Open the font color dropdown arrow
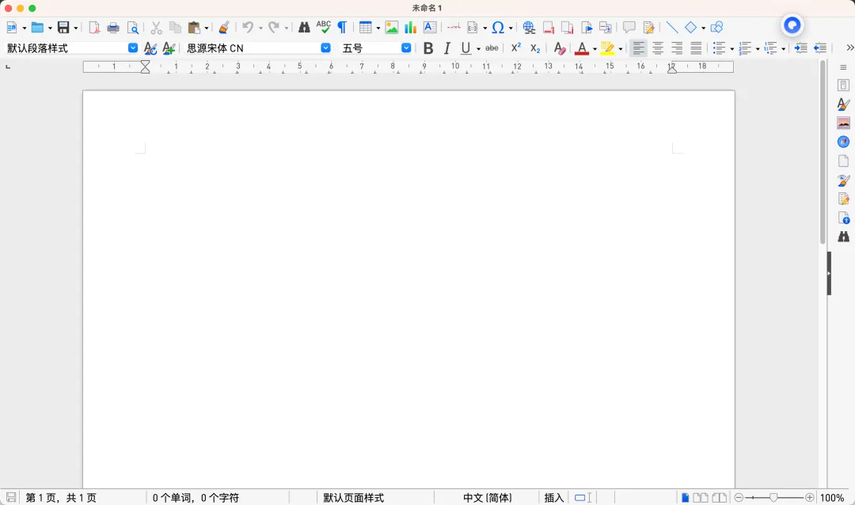The width and height of the screenshot is (855, 505). click(595, 49)
